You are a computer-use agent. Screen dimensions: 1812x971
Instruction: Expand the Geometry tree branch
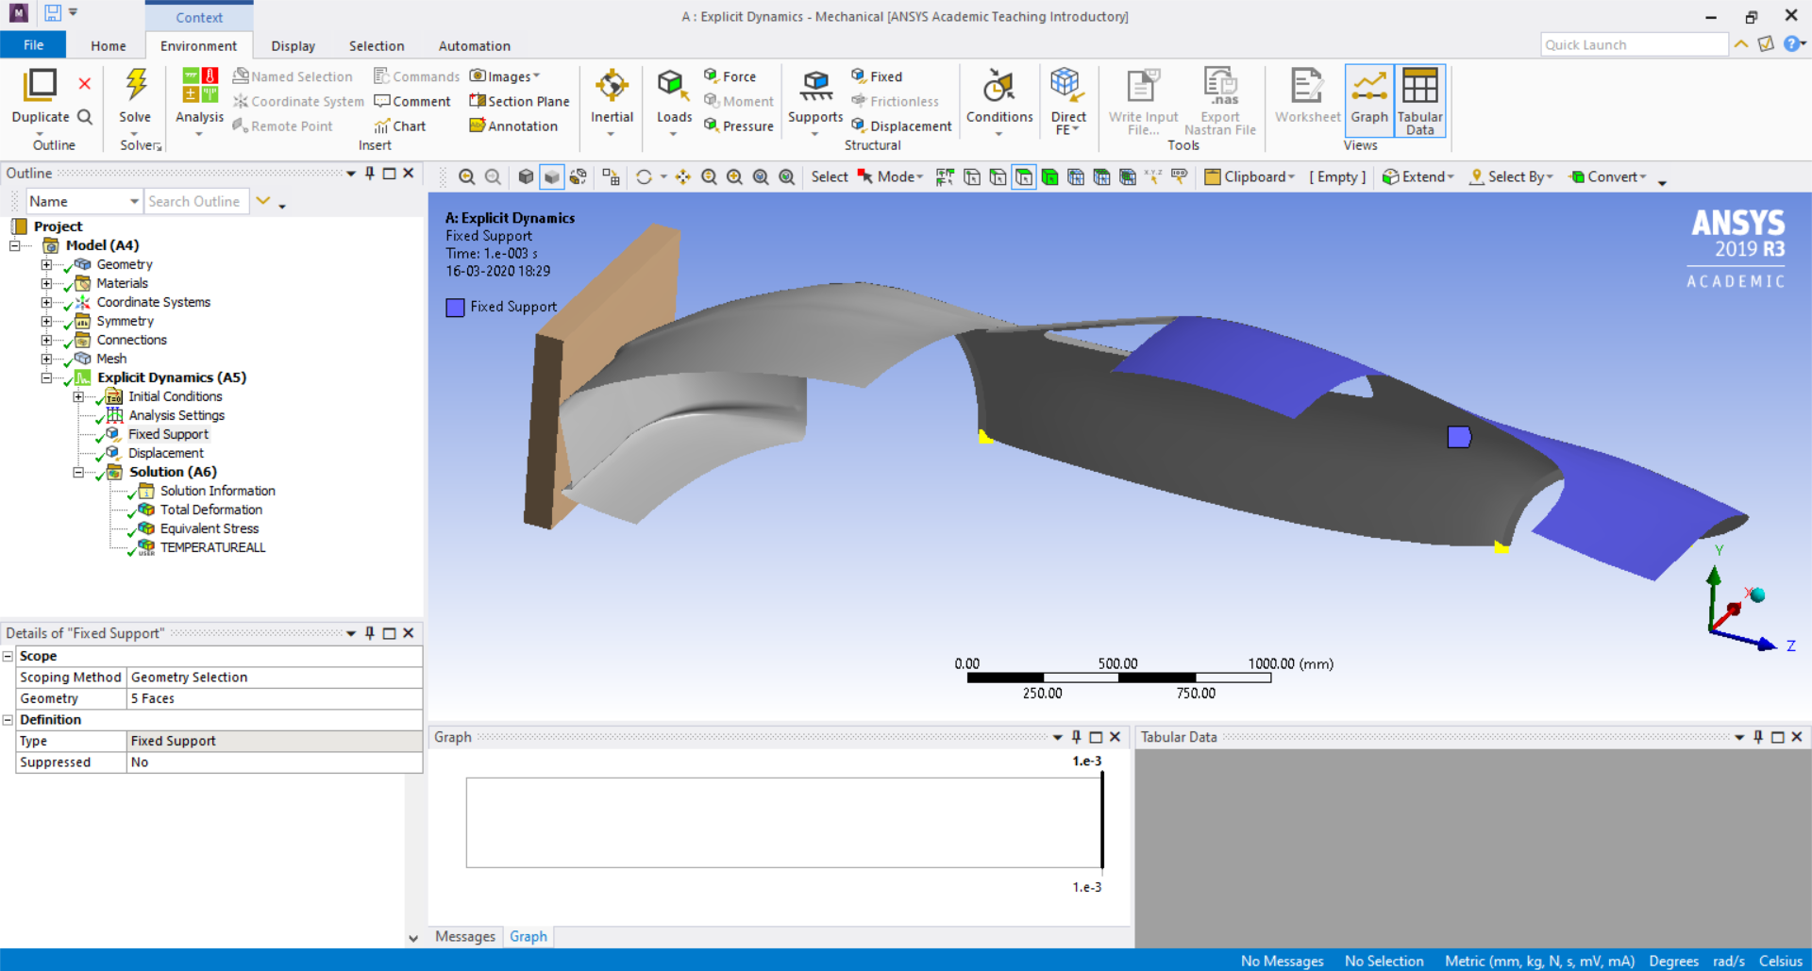tap(47, 264)
